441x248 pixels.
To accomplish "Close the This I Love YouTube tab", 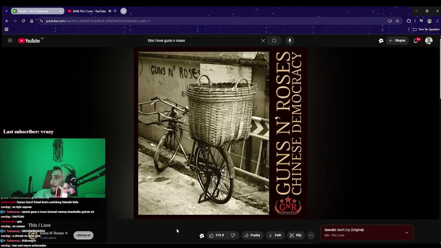I will point(115,11).
